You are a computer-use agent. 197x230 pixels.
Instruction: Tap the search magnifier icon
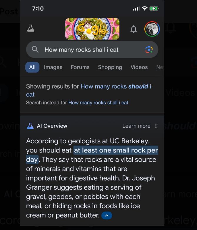pos(35,50)
